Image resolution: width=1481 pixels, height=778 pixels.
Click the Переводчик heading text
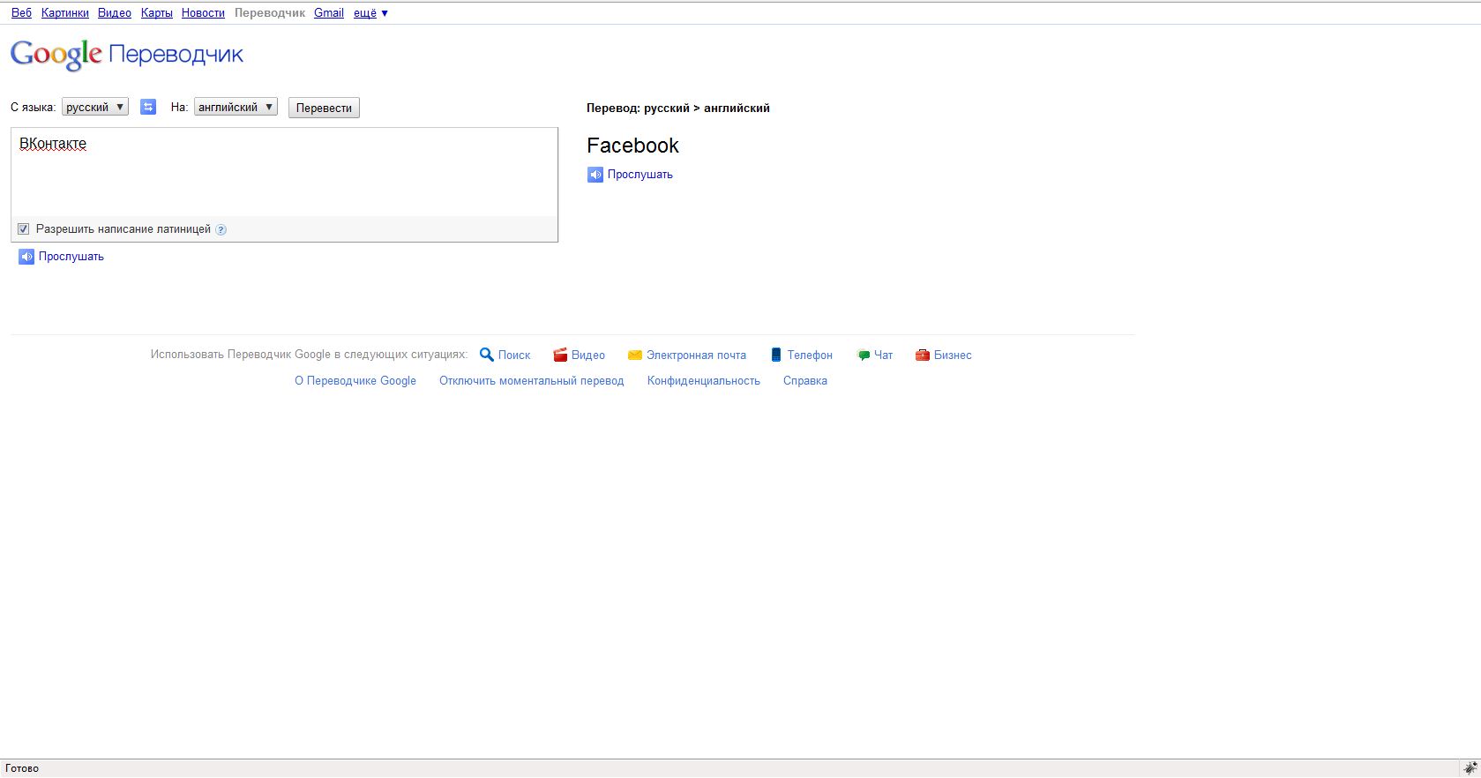point(176,55)
